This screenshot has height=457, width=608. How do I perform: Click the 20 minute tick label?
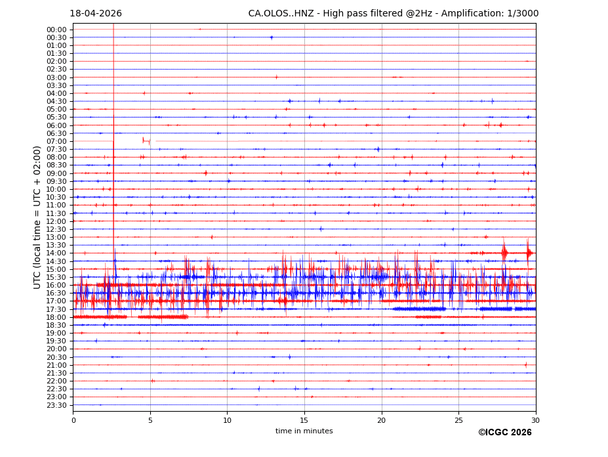(382, 420)
